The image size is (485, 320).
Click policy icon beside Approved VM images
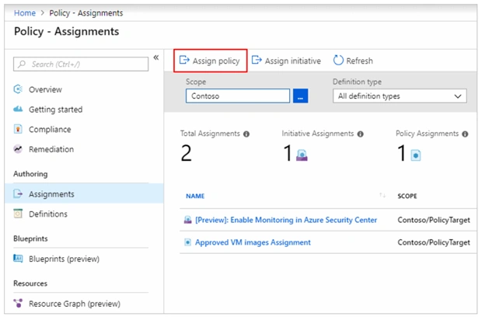tap(188, 242)
